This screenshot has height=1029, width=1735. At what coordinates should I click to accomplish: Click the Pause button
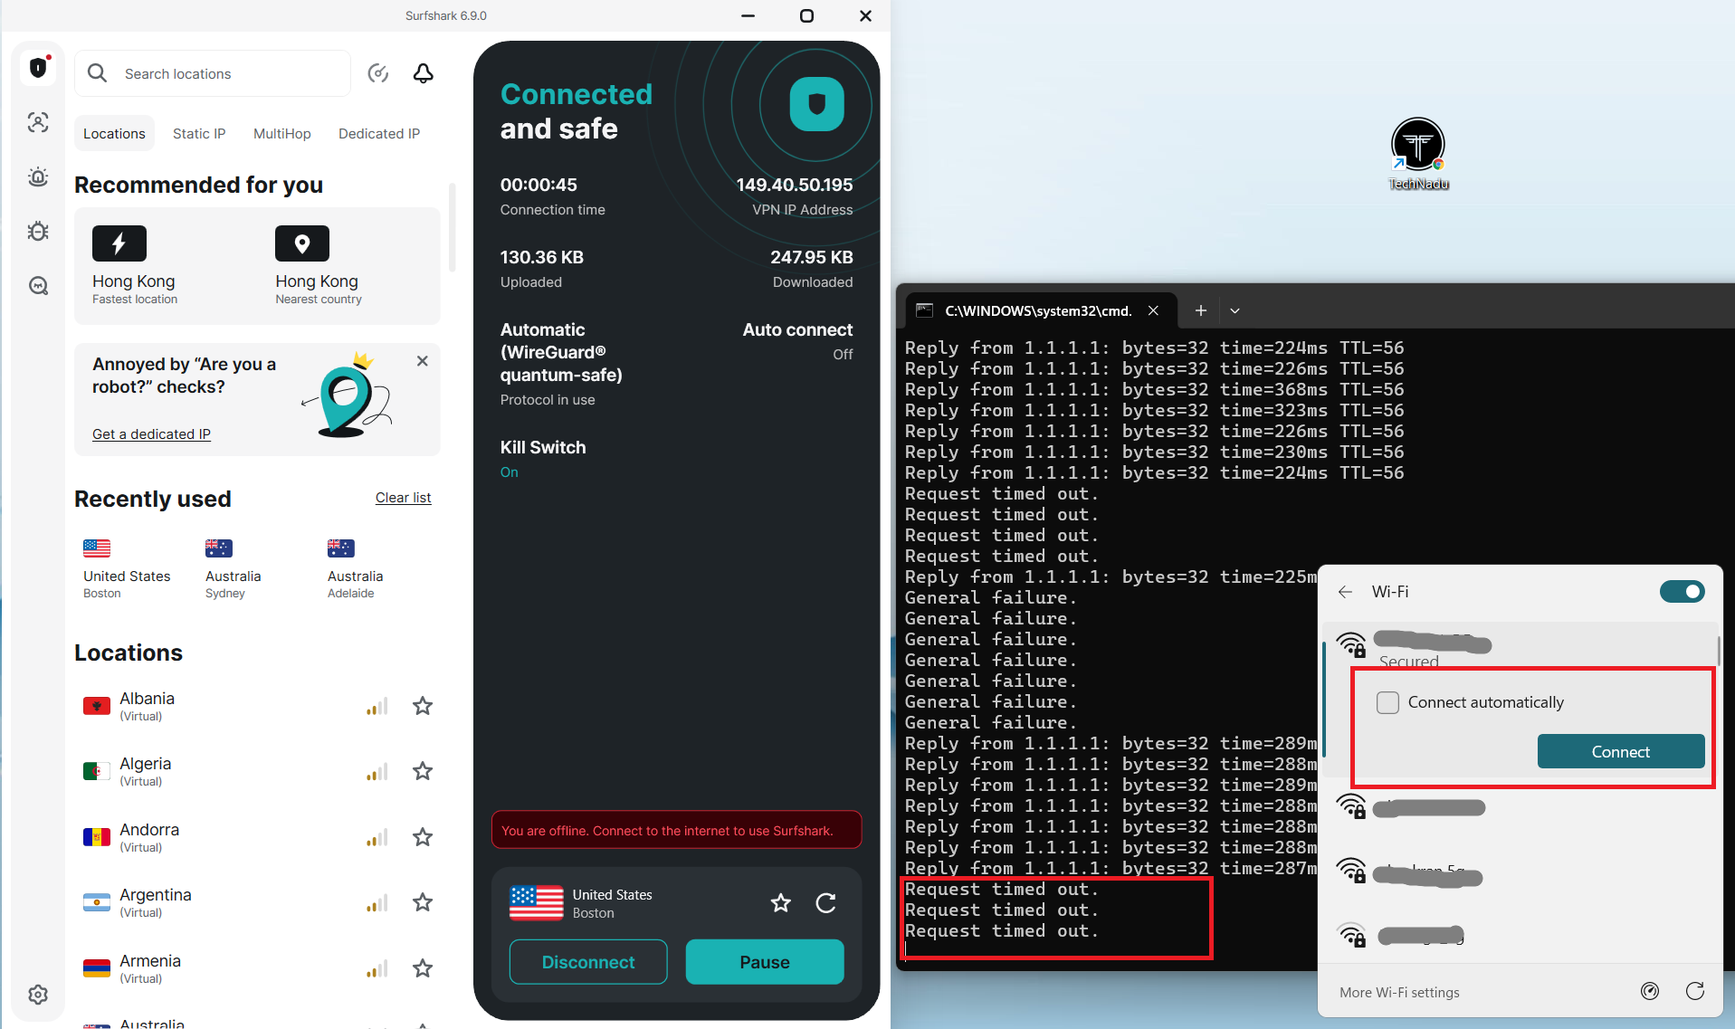(x=765, y=962)
